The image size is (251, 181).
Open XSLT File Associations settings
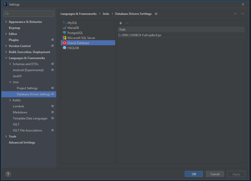coord(27,130)
